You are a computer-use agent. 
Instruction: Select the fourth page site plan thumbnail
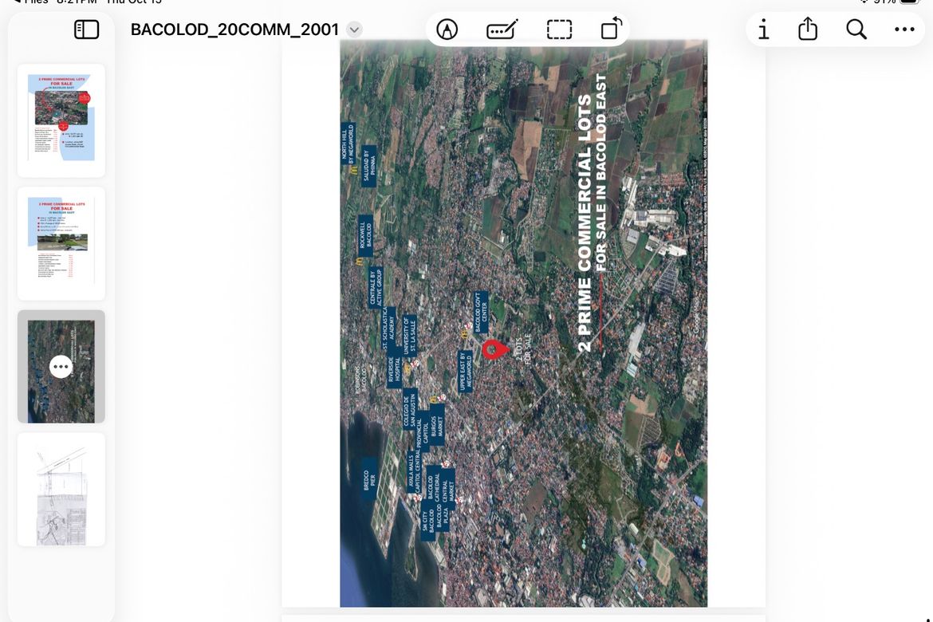tap(61, 490)
